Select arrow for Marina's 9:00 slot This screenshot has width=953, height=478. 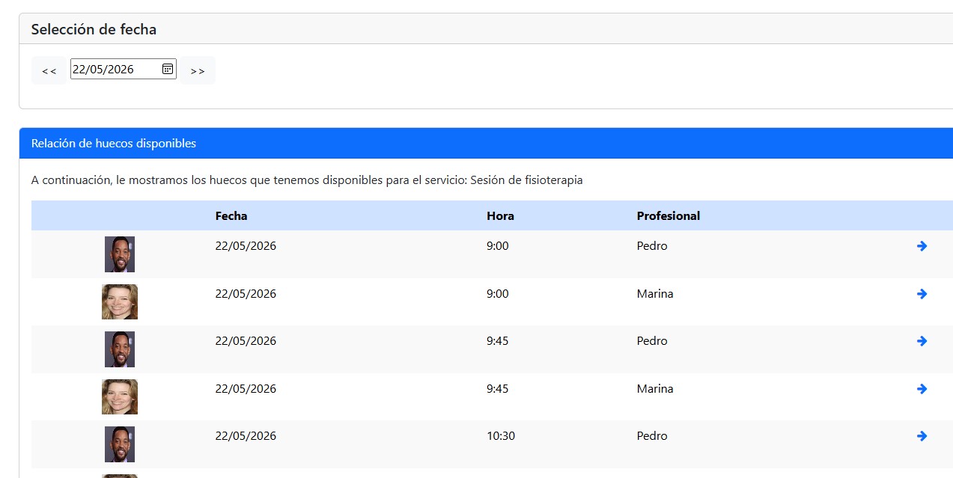tap(922, 294)
